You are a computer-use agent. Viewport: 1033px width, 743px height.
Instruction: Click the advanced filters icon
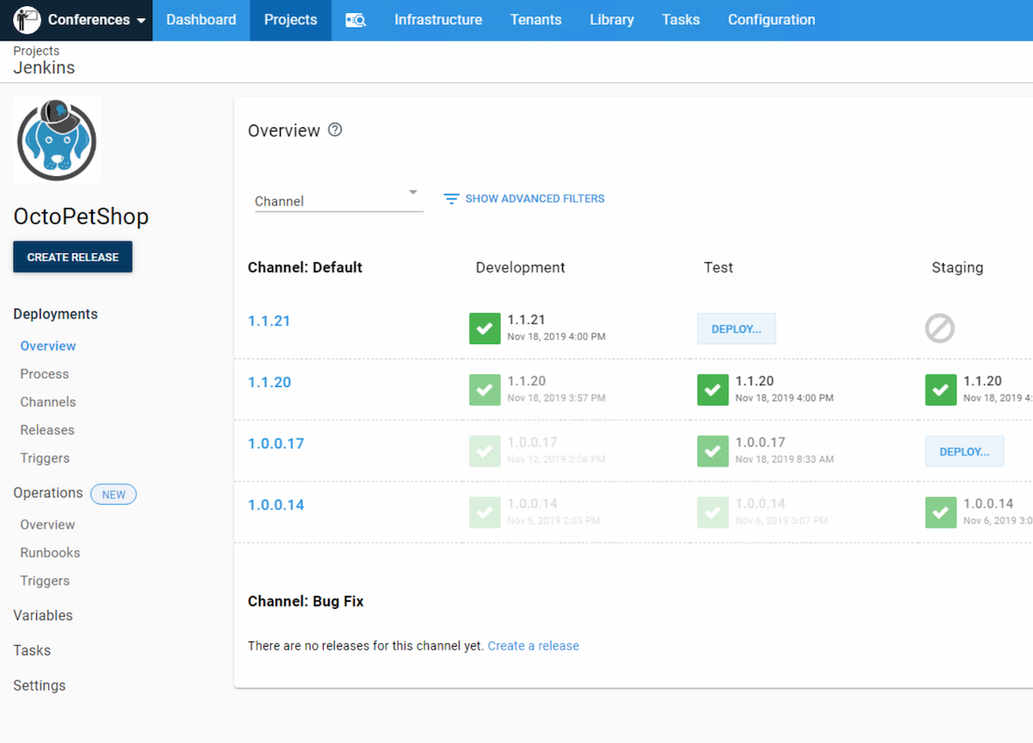[x=451, y=199]
